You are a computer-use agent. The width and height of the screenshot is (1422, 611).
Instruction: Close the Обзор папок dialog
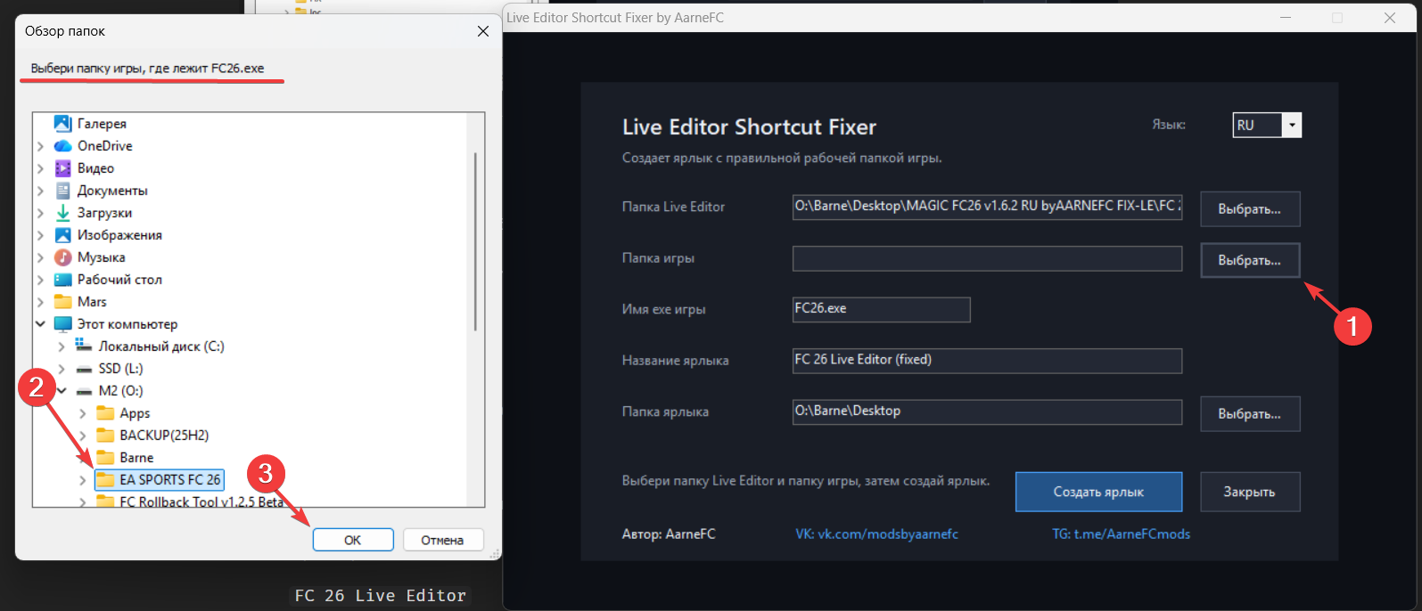(483, 31)
